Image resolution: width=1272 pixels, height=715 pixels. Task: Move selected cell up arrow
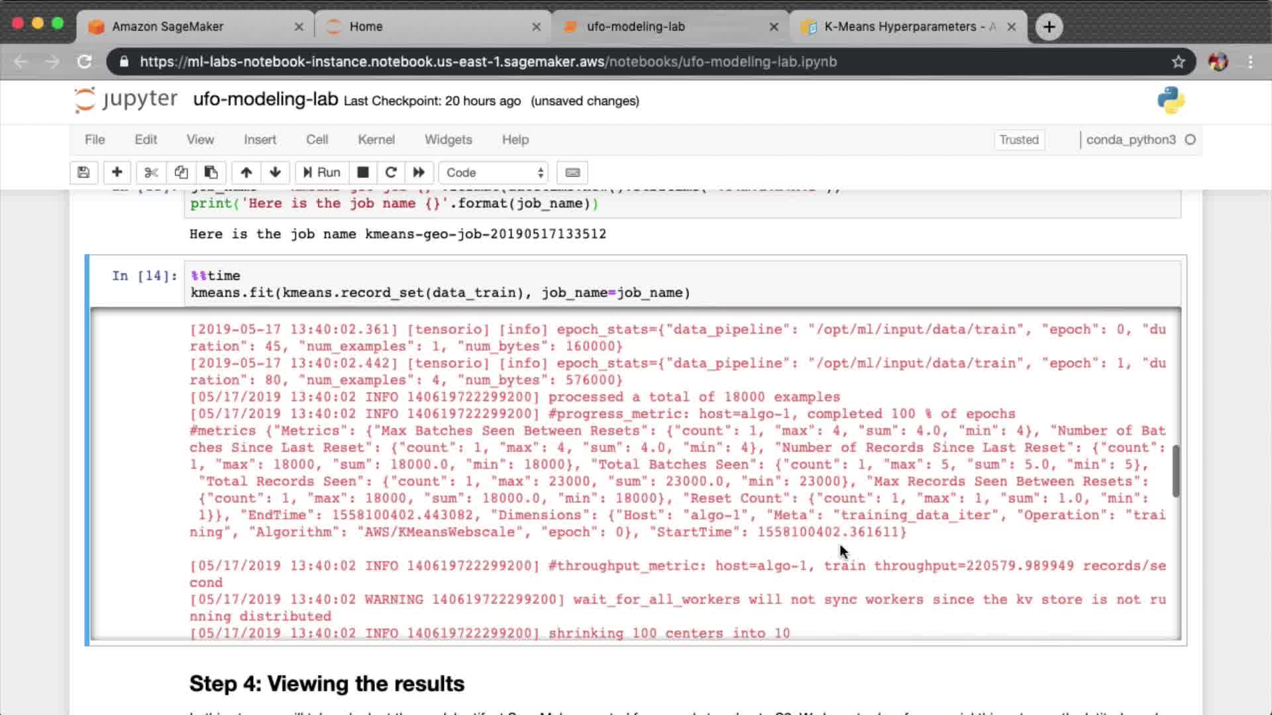point(246,173)
